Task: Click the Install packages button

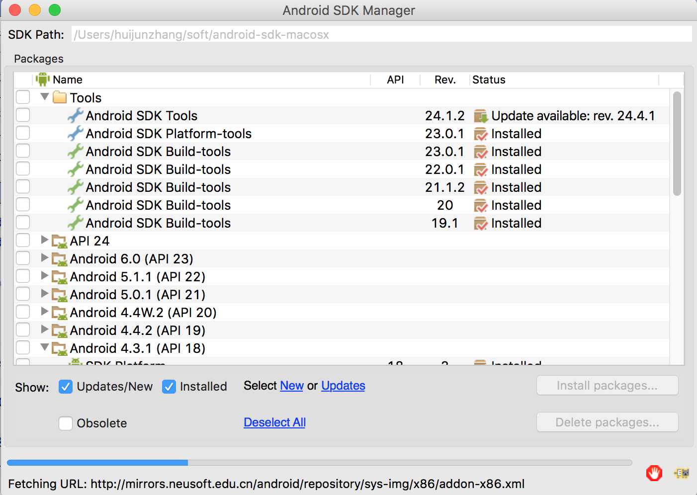Action: [607, 386]
